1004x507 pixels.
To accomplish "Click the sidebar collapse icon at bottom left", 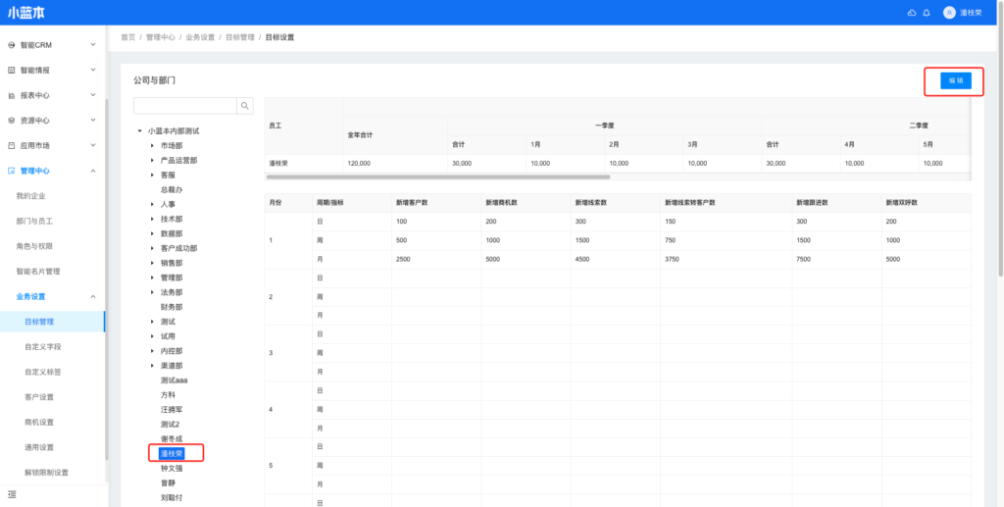I will pos(12,493).
